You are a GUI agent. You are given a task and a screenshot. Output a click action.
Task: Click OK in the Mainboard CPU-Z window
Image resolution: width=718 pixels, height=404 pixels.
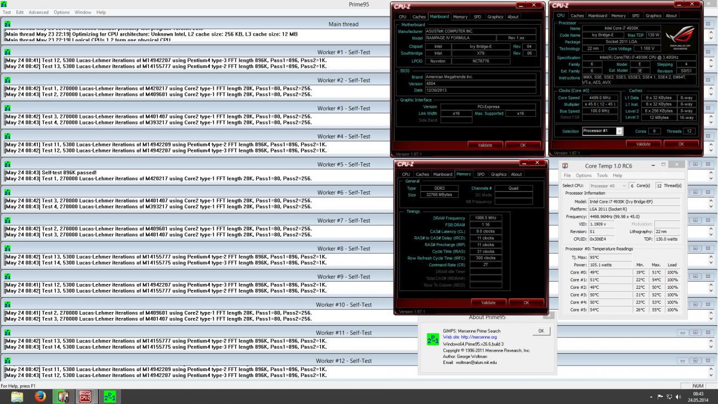[x=523, y=145]
